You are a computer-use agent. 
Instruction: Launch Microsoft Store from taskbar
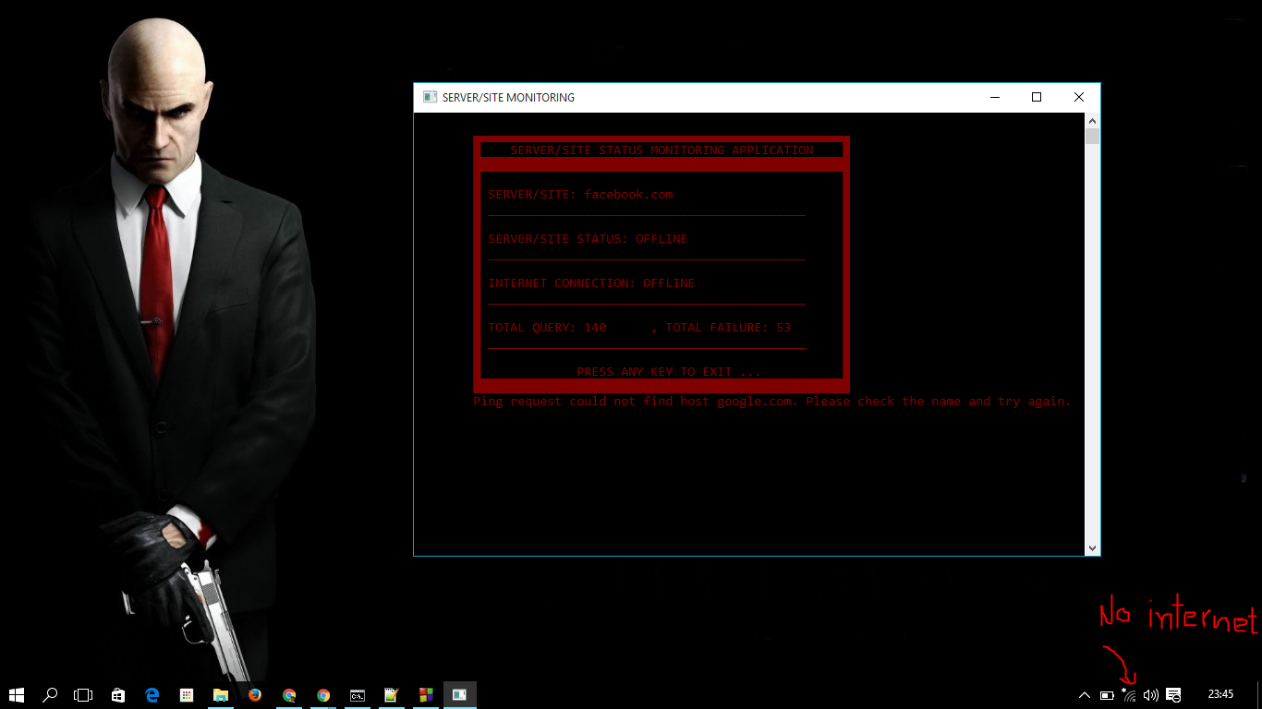pos(117,694)
